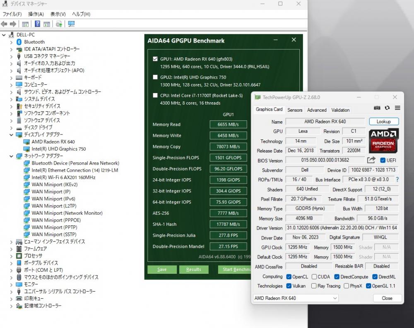414x328 pixels.
Task: Toggle CPU Intel Core i7-11700T checkbox
Action: coord(155,95)
